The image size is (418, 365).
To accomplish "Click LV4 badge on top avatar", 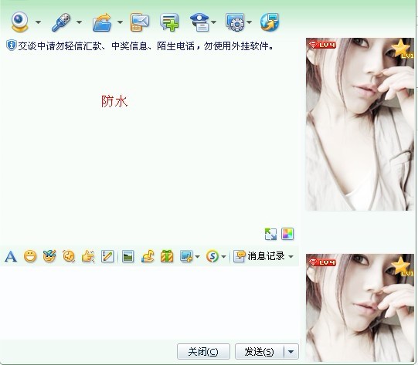I will point(322,45).
